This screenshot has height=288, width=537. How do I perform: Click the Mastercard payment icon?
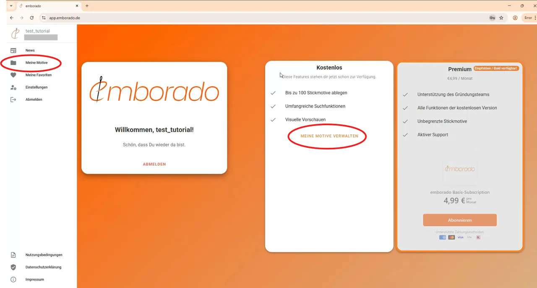point(451,237)
